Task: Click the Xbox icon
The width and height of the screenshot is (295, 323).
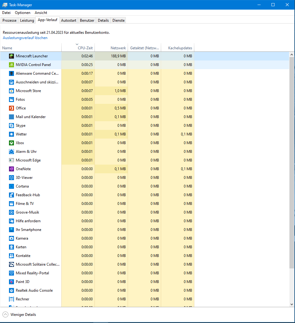Action: [11, 143]
